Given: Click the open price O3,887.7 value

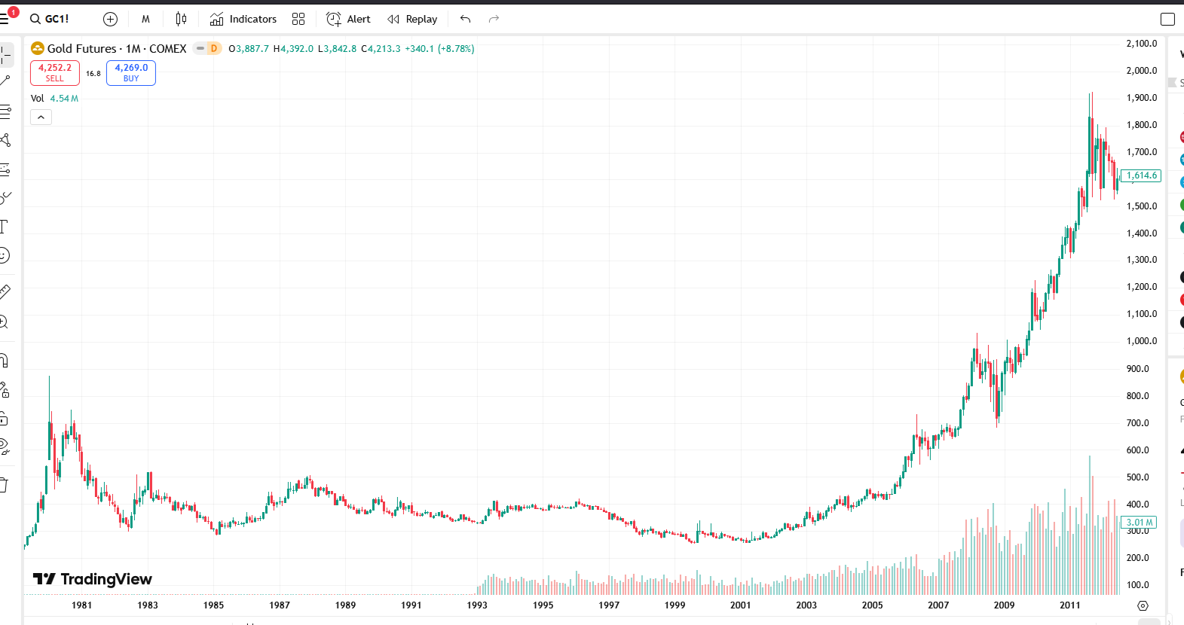Looking at the screenshot, I should click(x=249, y=49).
